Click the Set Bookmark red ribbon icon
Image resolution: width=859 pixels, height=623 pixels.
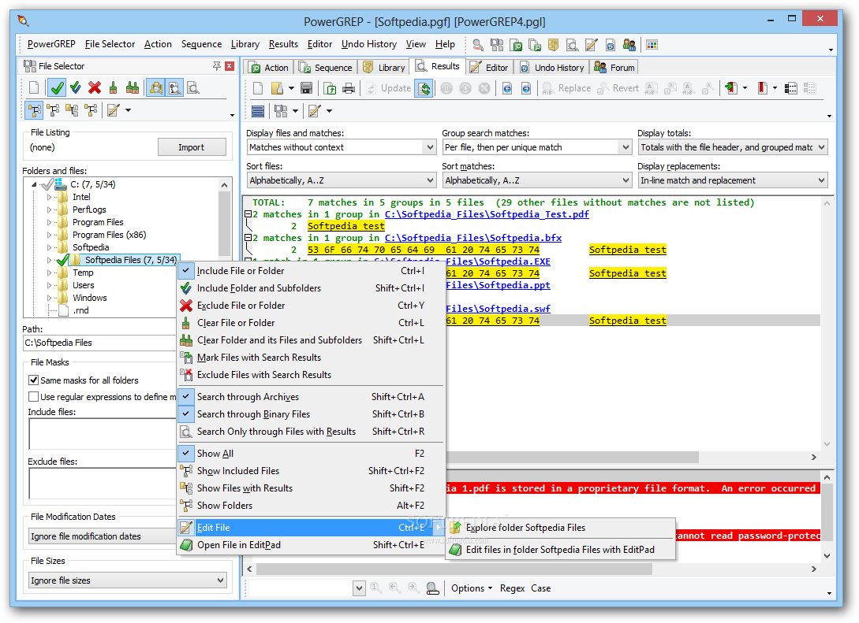pyautogui.click(x=762, y=88)
